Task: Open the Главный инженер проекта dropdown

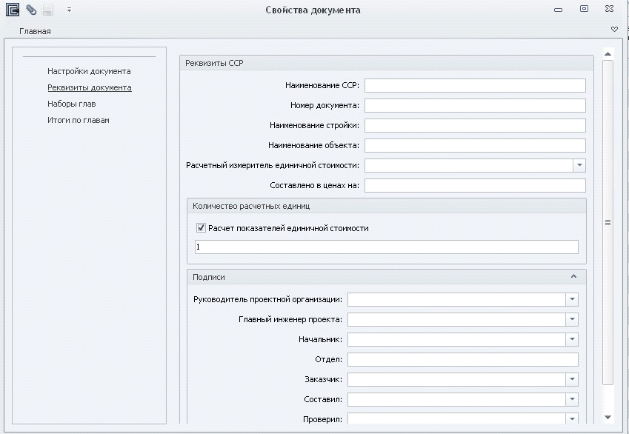Action: click(571, 319)
